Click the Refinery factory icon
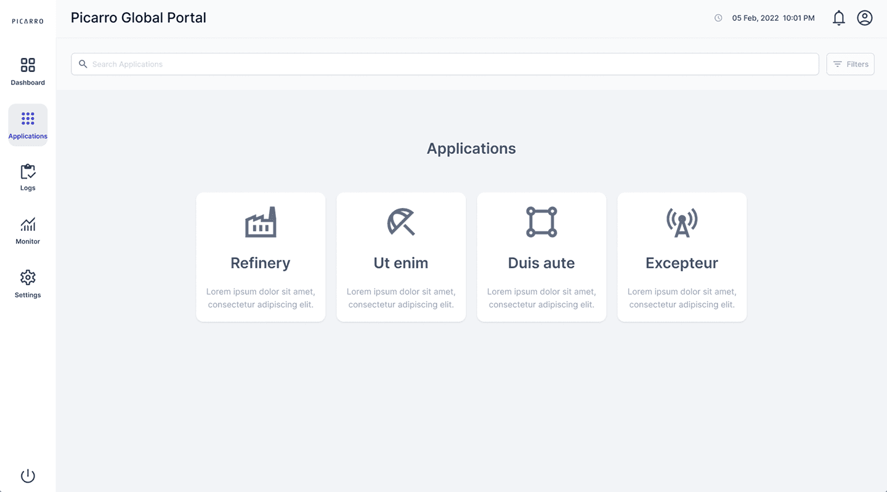The image size is (887, 492). point(261,222)
